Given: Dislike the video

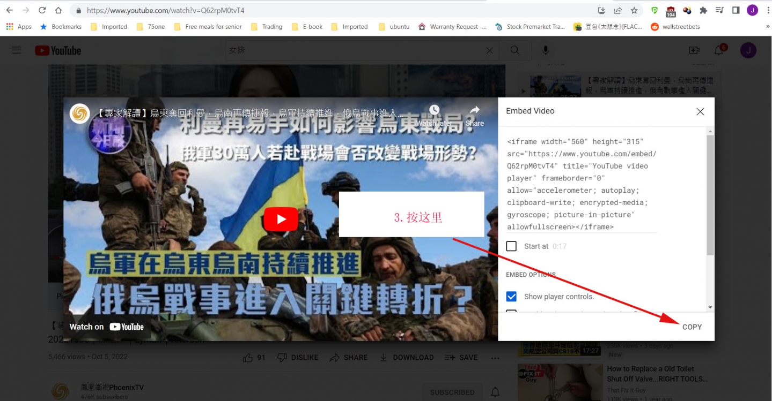Looking at the screenshot, I should [x=298, y=357].
